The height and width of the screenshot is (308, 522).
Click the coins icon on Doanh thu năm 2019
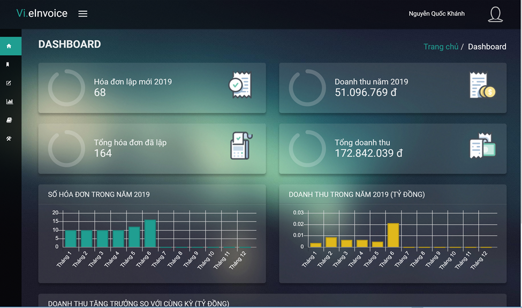pos(482,86)
